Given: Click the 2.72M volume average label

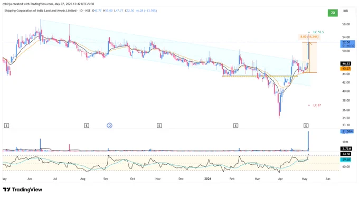Looking at the screenshot, I should [346, 148].
